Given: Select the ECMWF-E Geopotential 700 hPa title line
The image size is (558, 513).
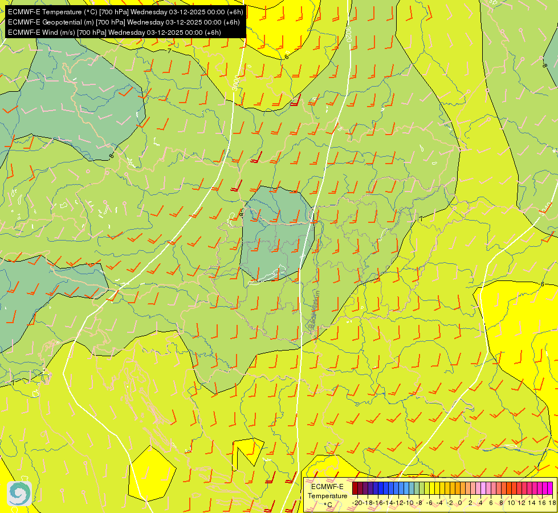Looking at the screenshot, I should pyautogui.click(x=124, y=22).
